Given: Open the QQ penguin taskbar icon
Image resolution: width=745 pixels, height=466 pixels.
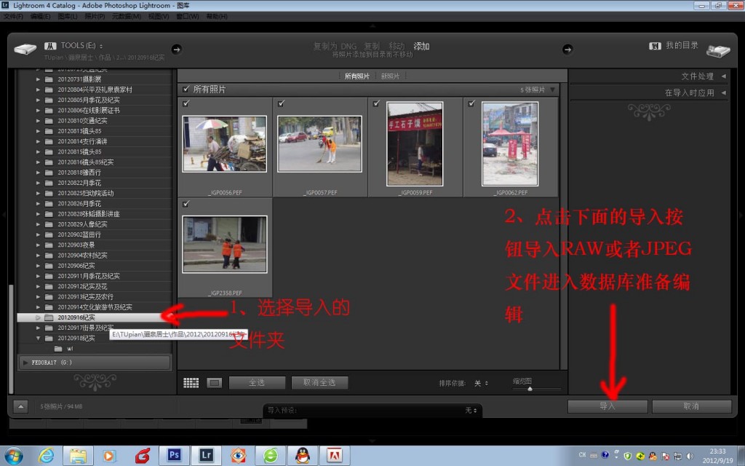Looking at the screenshot, I should pyautogui.click(x=303, y=455).
